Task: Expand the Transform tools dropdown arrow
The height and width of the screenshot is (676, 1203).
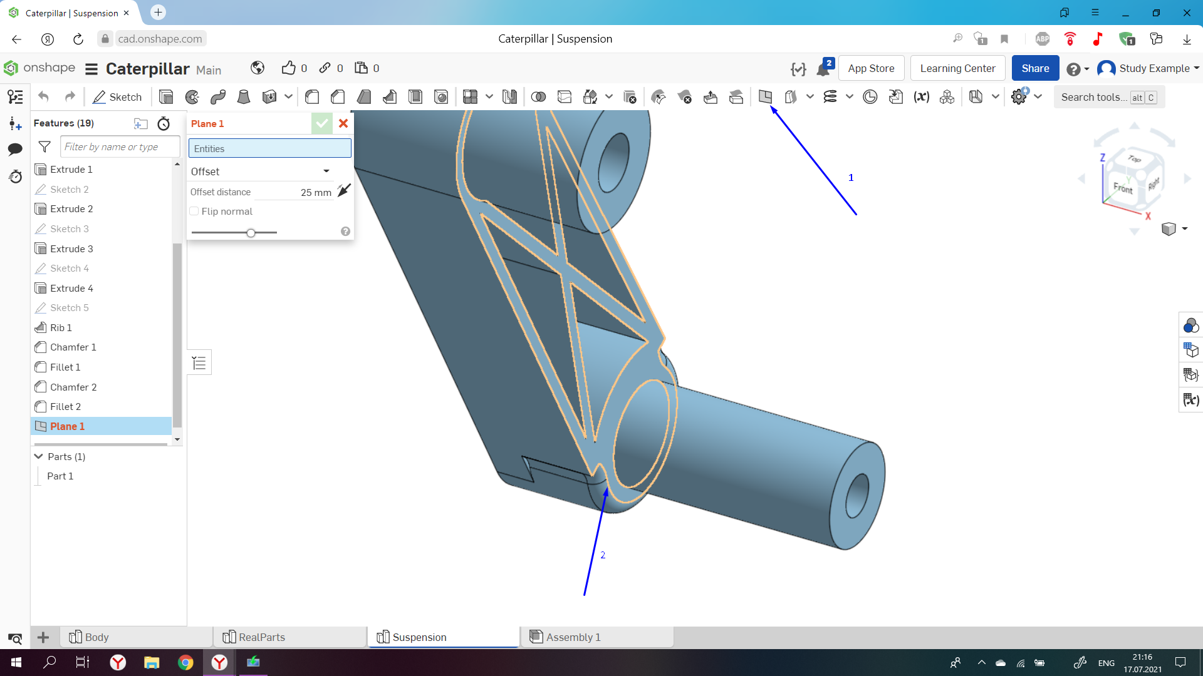Action: [609, 96]
